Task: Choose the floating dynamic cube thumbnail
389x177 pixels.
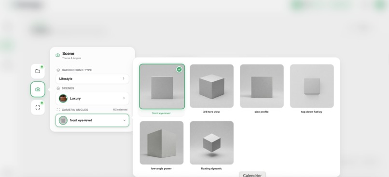Action: click(211, 143)
